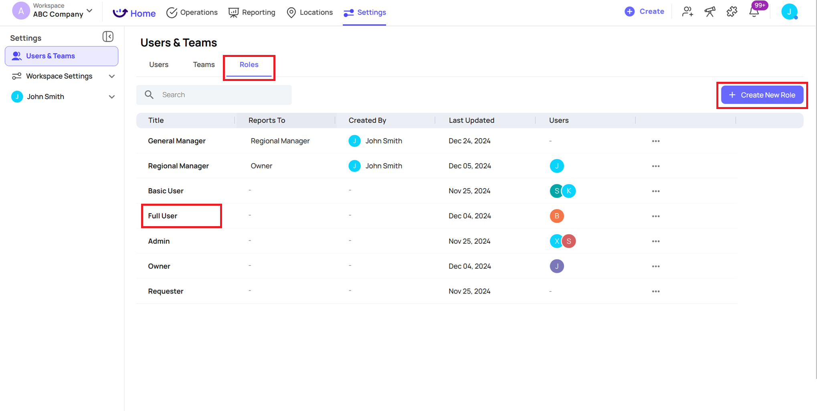Image resolution: width=817 pixels, height=411 pixels.
Task: Open the profile avatar J at top right
Action: pyautogui.click(x=789, y=12)
